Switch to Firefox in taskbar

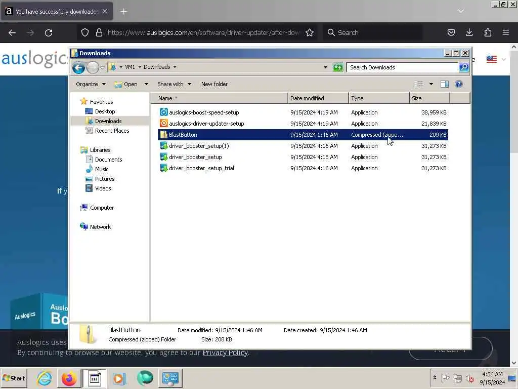click(x=69, y=378)
